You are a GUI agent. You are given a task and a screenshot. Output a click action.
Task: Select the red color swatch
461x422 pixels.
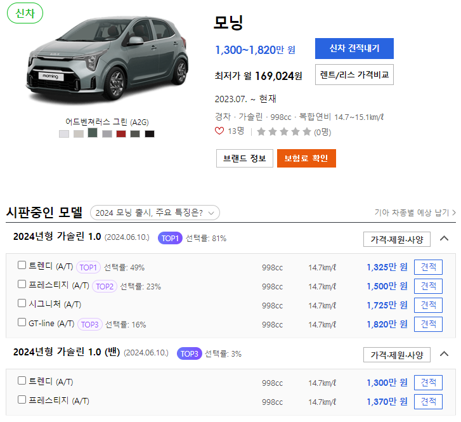121,134
